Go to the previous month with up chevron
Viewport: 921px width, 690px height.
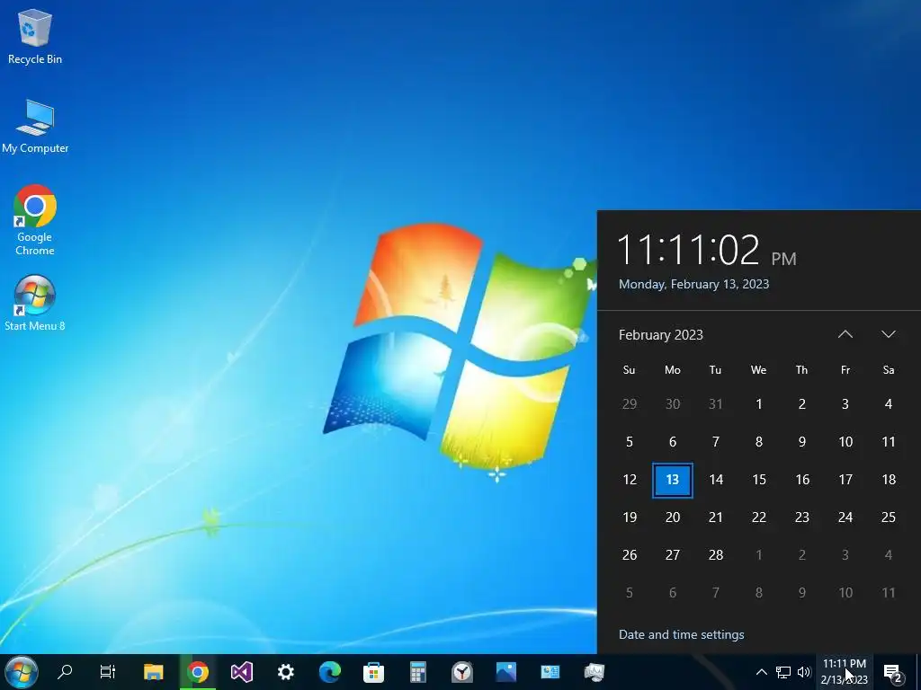[x=845, y=334]
